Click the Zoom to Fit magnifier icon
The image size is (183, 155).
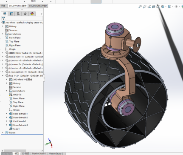point(140,6)
